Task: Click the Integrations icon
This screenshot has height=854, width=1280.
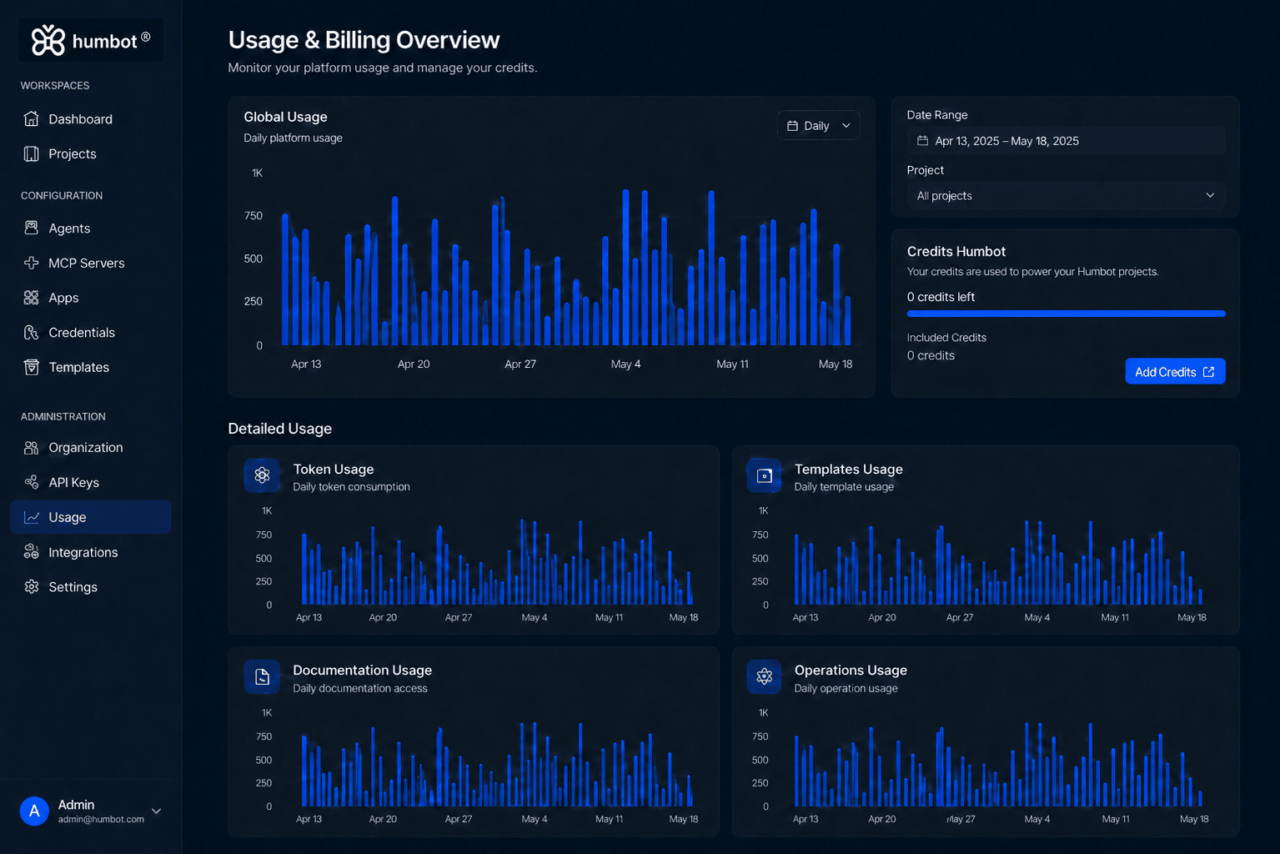Action: tap(32, 552)
